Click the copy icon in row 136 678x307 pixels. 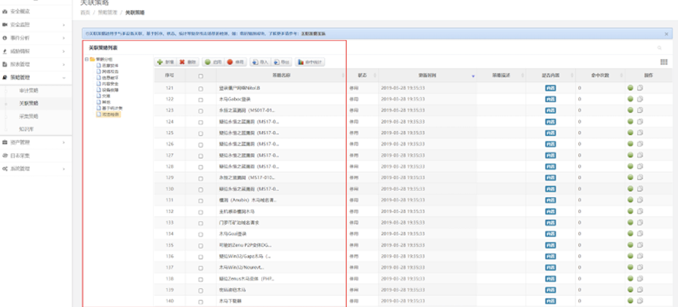pyautogui.click(x=640, y=257)
